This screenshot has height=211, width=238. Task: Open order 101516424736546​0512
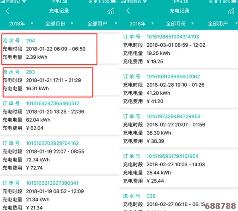click(x=52, y=104)
